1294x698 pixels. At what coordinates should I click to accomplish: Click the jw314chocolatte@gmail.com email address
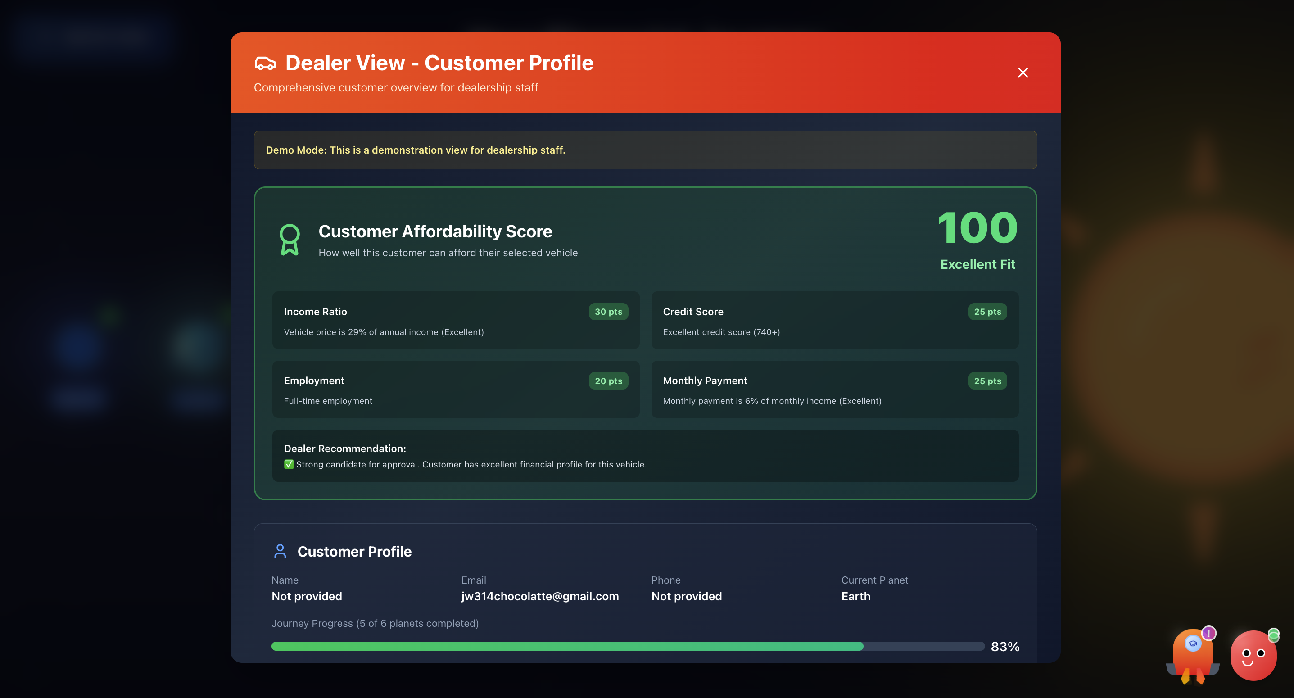pyautogui.click(x=540, y=596)
